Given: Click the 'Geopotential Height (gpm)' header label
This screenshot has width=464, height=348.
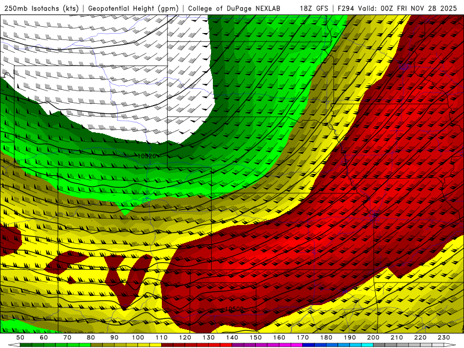Looking at the screenshot, I should [x=133, y=8].
